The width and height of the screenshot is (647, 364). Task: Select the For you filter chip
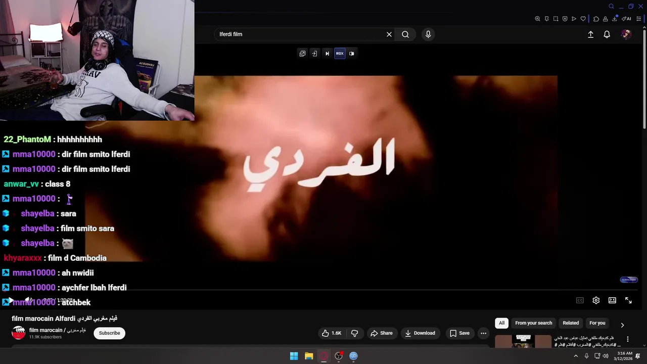(x=597, y=323)
